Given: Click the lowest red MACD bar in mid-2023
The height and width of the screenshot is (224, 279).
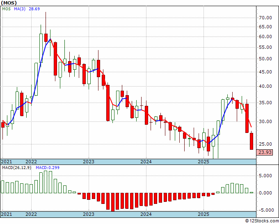Looking at the screenshot, I should 113,202.
